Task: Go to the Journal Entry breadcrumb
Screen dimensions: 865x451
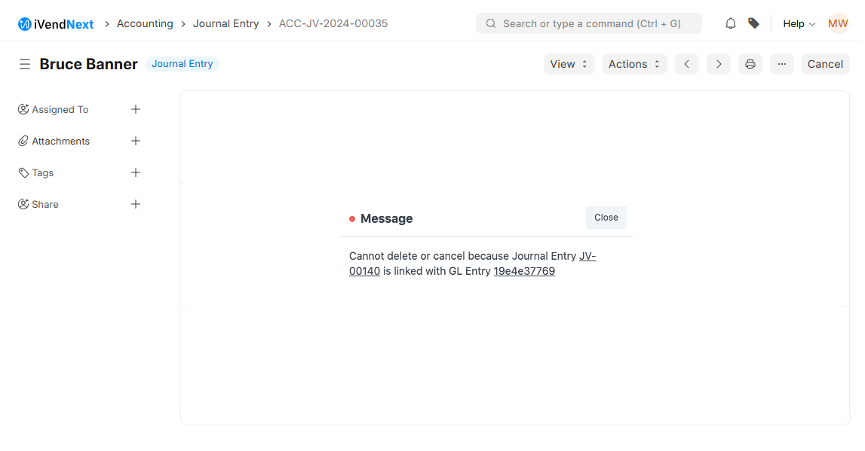Action: pyautogui.click(x=225, y=23)
